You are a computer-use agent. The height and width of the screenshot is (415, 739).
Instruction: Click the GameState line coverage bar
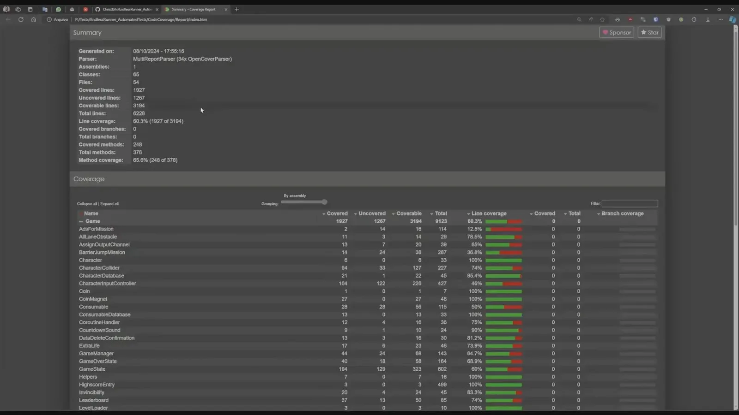[503, 369]
